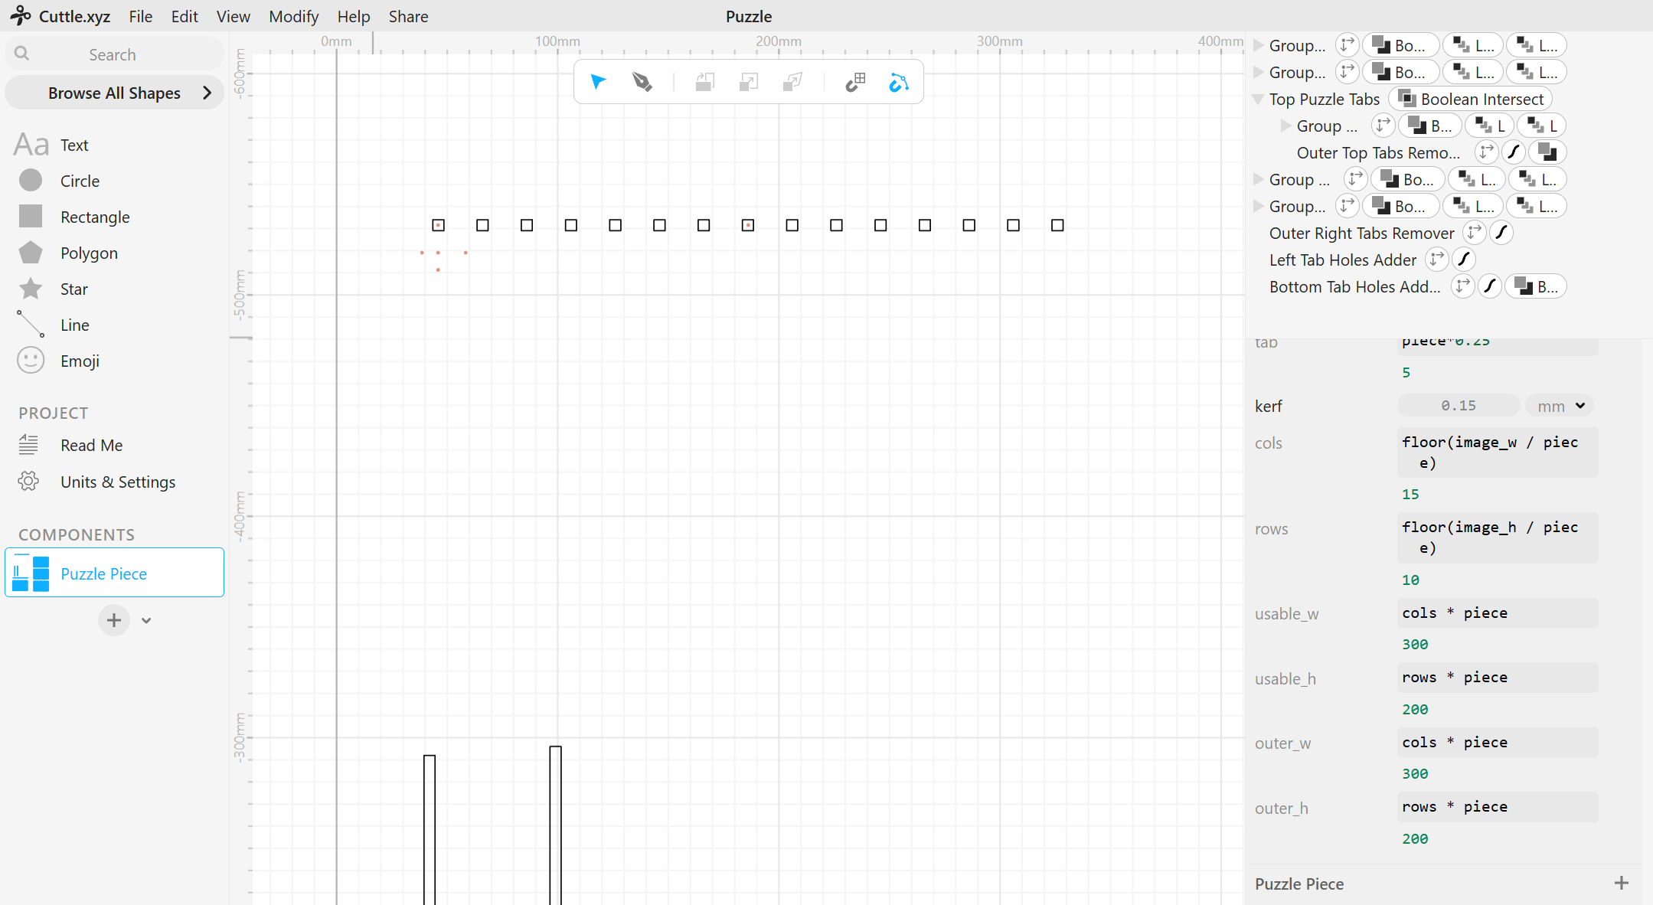Expand the Group row just above Top Puzzle Tabs
The image size is (1653, 905).
click(x=1258, y=72)
